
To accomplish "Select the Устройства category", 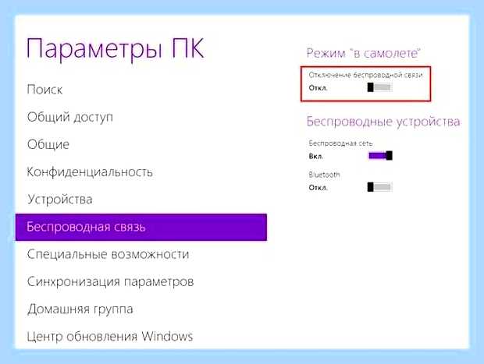I will click(60, 200).
